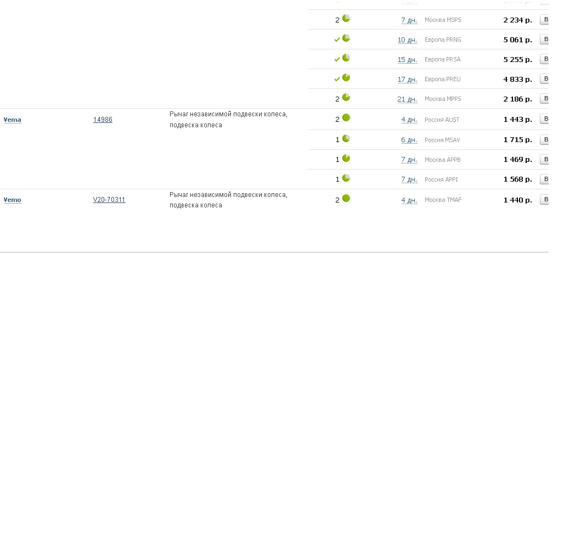Open the Vemo brand link

(13, 200)
